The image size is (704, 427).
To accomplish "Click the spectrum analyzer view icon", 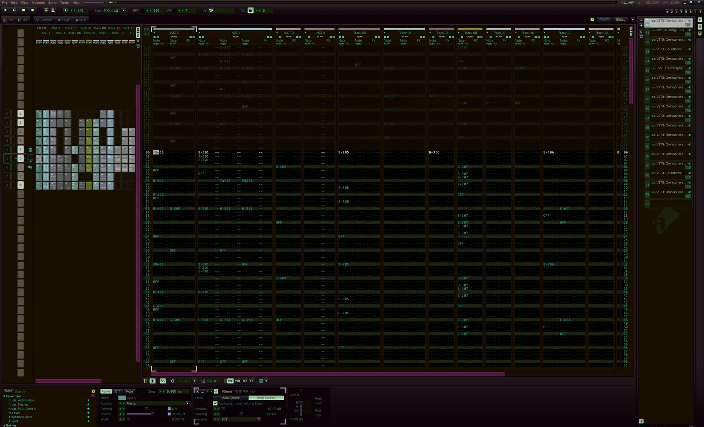I will [620, 19].
